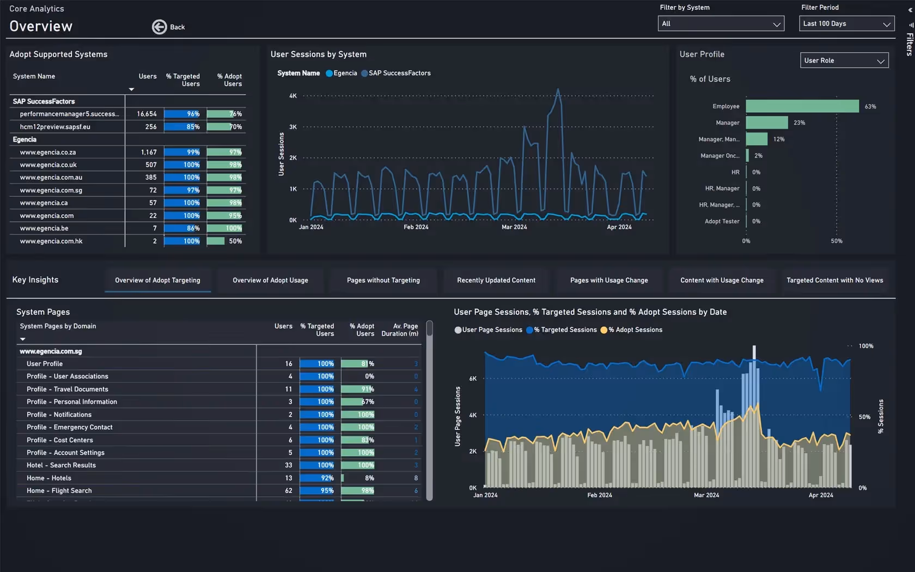The image size is (915, 572).
Task: Click the Egencia legend marker
Action: pyautogui.click(x=329, y=74)
